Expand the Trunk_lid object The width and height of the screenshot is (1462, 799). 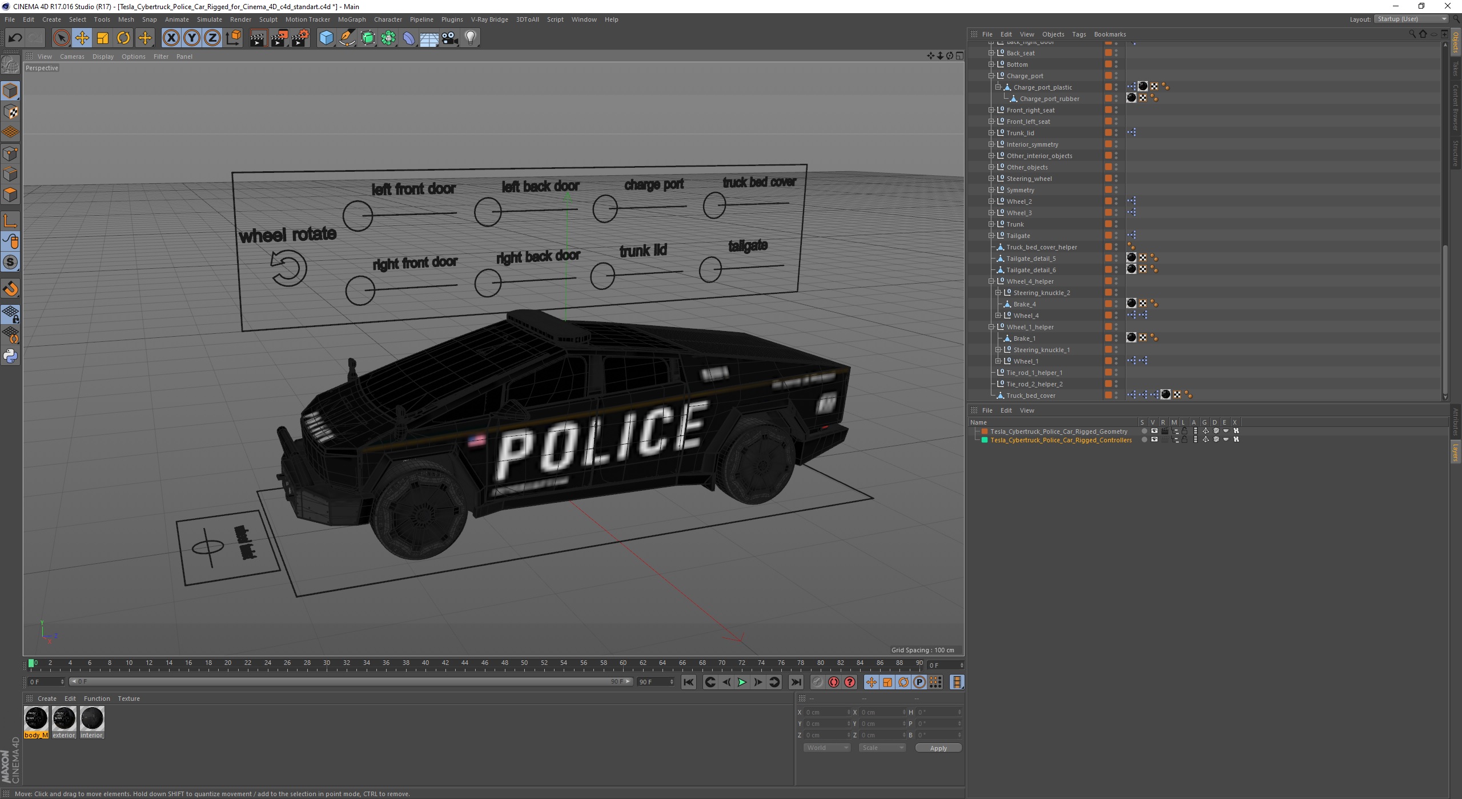[991, 133]
